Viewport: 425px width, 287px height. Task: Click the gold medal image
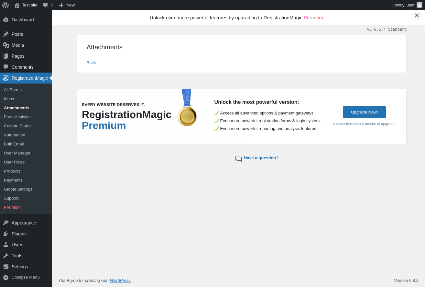coord(187,108)
